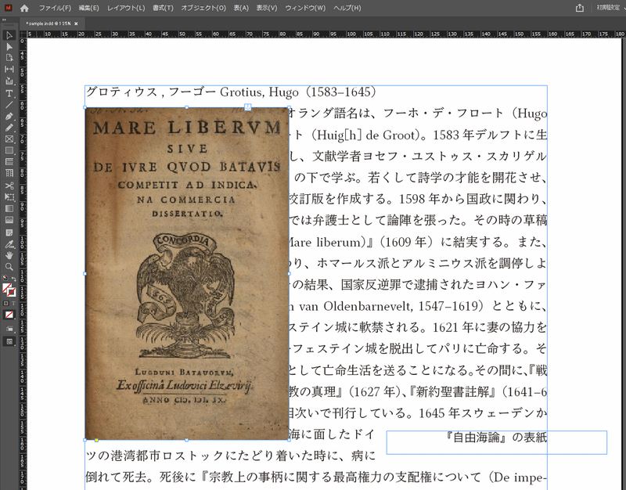Select the Type tool
Image resolution: width=626 pixels, height=490 pixels.
(9, 93)
